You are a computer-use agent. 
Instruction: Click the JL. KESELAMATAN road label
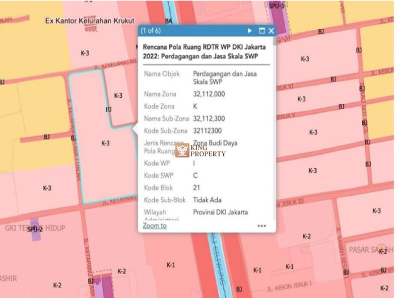point(116,64)
